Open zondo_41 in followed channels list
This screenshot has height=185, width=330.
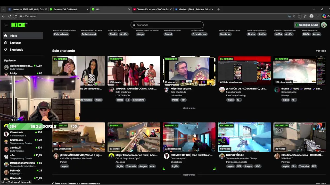pyautogui.click(x=23, y=149)
